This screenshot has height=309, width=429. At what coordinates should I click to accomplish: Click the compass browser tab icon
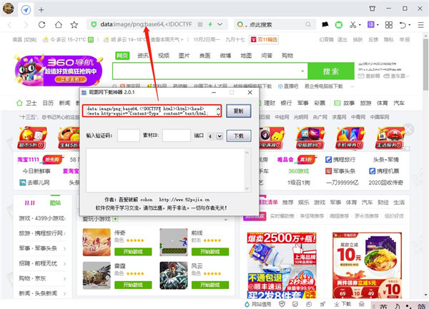click(26, 10)
